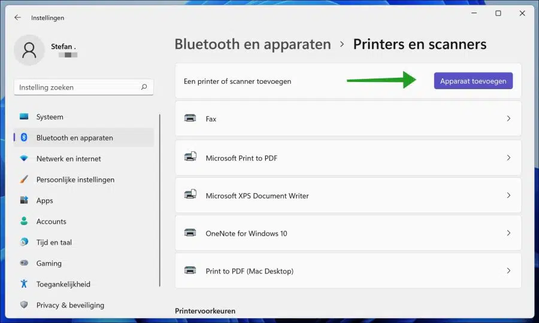The height and width of the screenshot is (323, 539).
Task: Click the OneNote for Windows 10 printer icon
Action: tap(190, 233)
